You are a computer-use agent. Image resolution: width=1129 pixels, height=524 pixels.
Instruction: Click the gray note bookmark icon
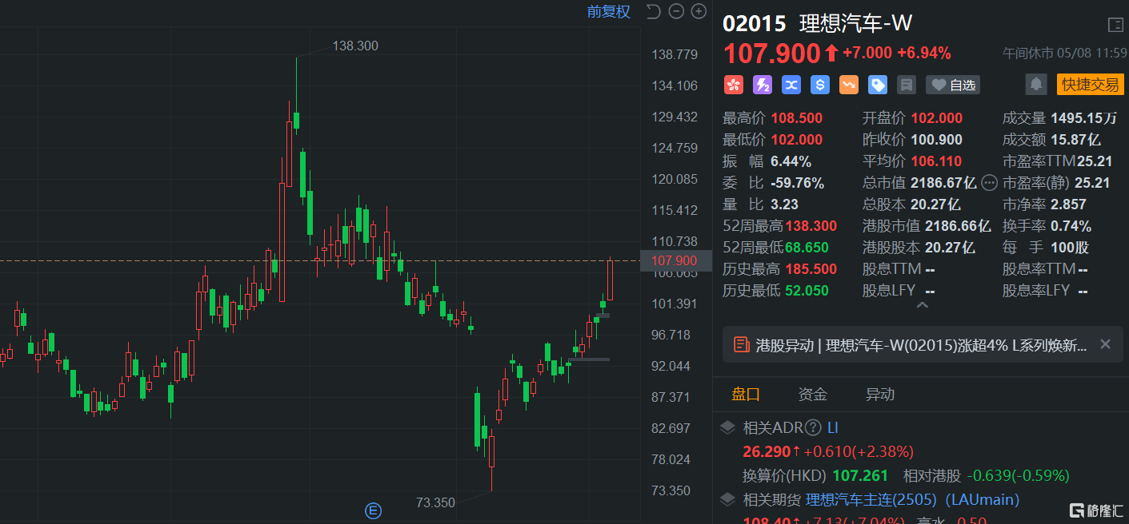click(907, 85)
